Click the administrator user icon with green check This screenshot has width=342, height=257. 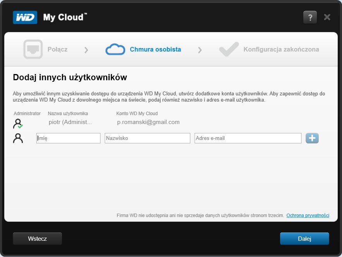[x=18, y=124]
